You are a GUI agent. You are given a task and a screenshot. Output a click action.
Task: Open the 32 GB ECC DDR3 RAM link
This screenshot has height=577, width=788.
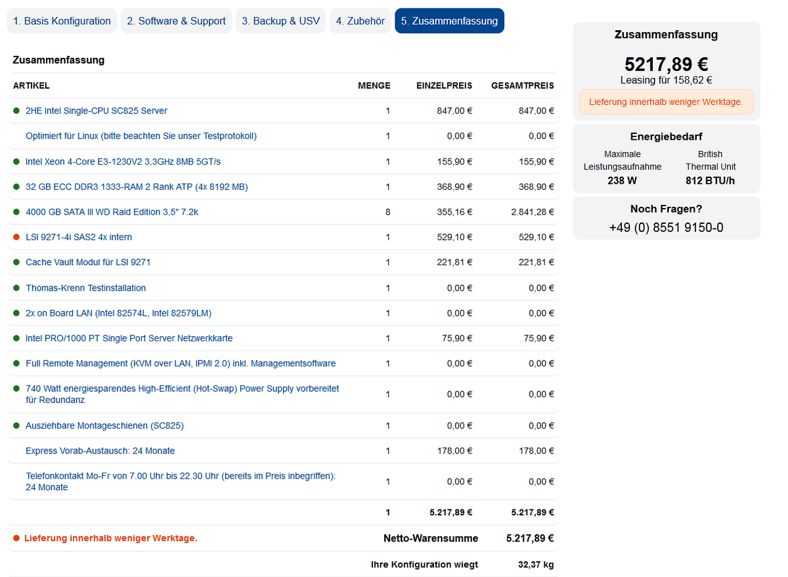(x=137, y=187)
